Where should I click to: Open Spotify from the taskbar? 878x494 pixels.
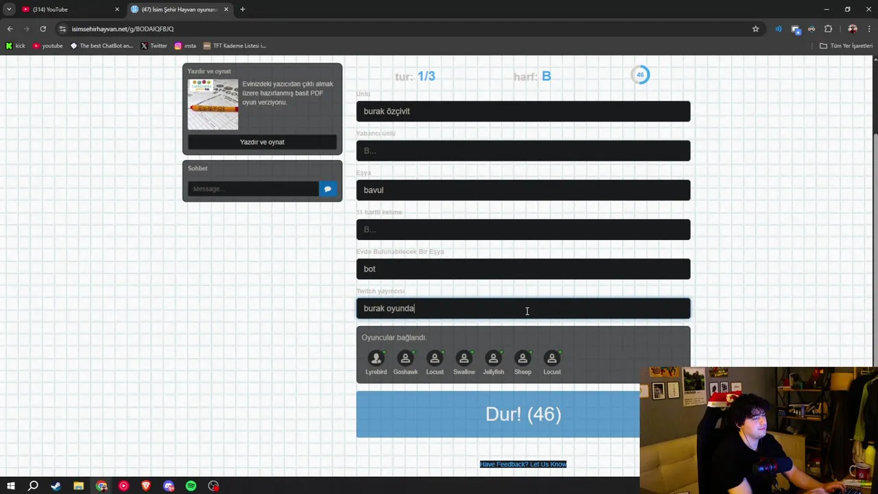(x=191, y=486)
